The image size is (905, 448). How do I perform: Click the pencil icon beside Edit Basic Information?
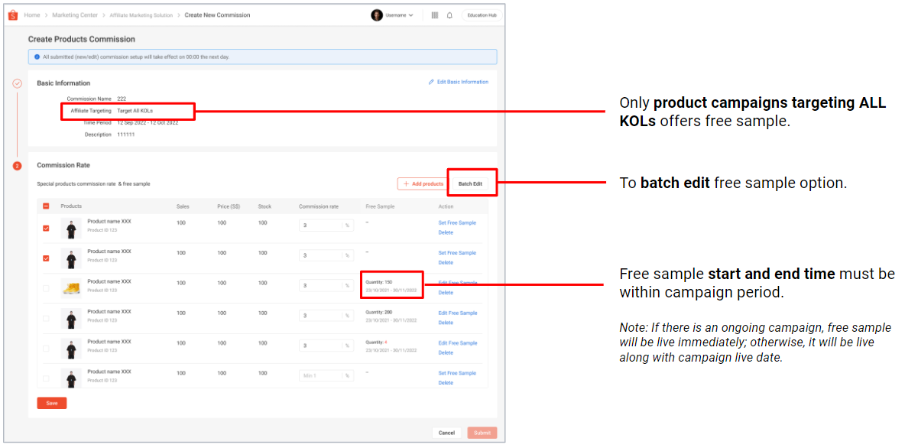(x=431, y=82)
